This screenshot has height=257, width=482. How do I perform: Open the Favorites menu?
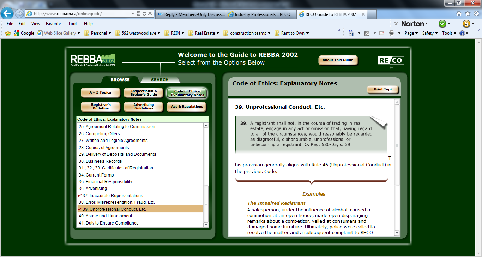pyautogui.click(x=54, y=24)
